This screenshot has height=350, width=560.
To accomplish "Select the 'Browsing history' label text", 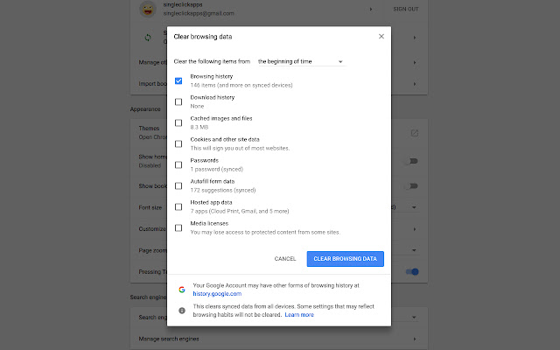I will (212, 76).
